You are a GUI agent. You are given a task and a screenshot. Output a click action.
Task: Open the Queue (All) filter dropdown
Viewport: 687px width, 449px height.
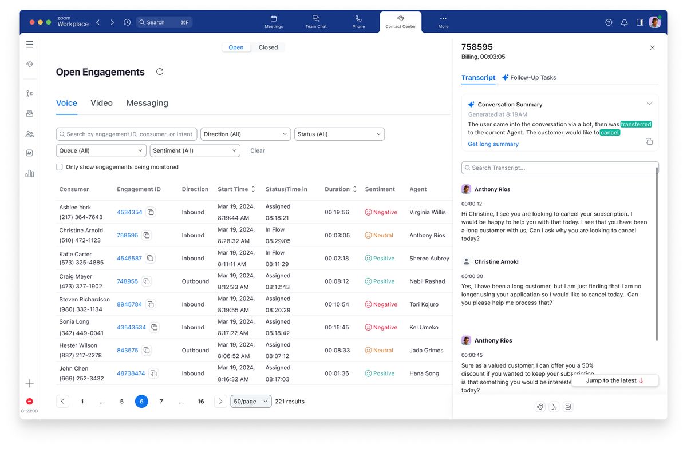click(101, 150)
